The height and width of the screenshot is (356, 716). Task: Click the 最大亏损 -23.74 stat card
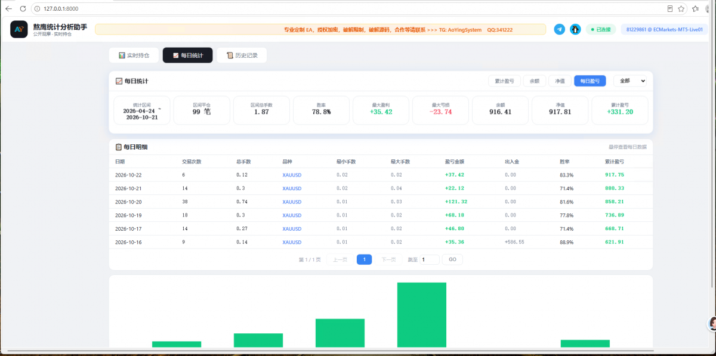(x=440, y=110)
